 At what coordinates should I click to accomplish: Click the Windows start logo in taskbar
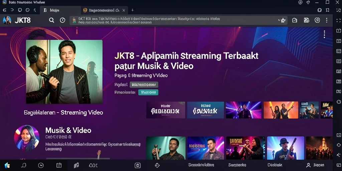pyautogui.click(x=7, y=166)
